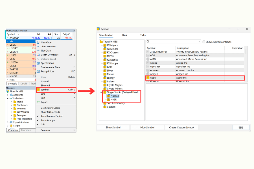254x169 pixels.
Task: Choose Hide All from context menu
Action: click(45, 81)
